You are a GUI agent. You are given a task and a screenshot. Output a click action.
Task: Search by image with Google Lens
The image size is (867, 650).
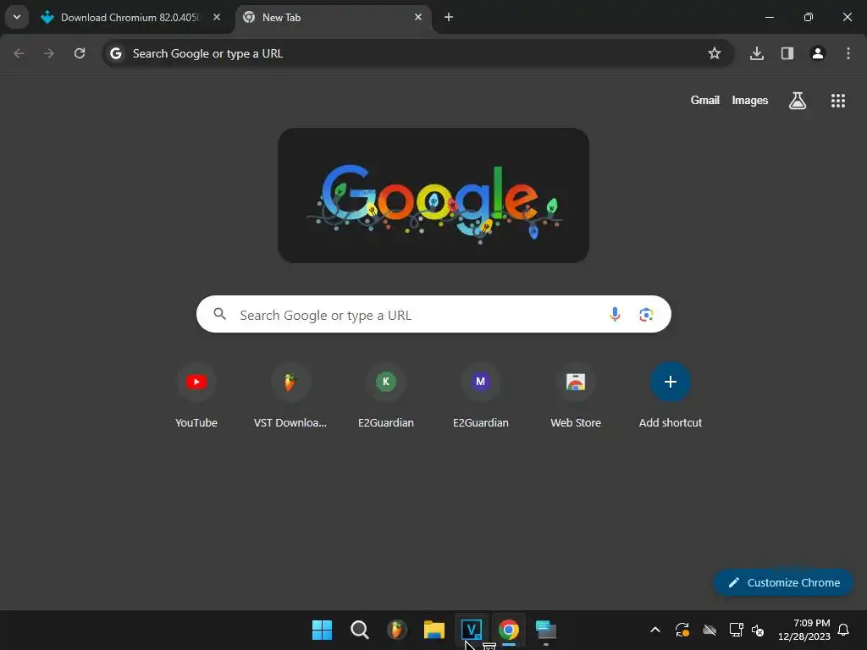tap(646, 315)
